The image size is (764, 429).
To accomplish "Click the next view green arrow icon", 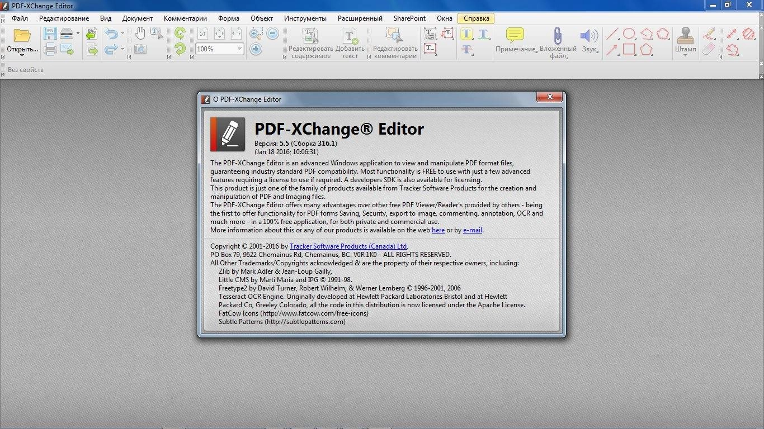I will [x=92, y=50].
